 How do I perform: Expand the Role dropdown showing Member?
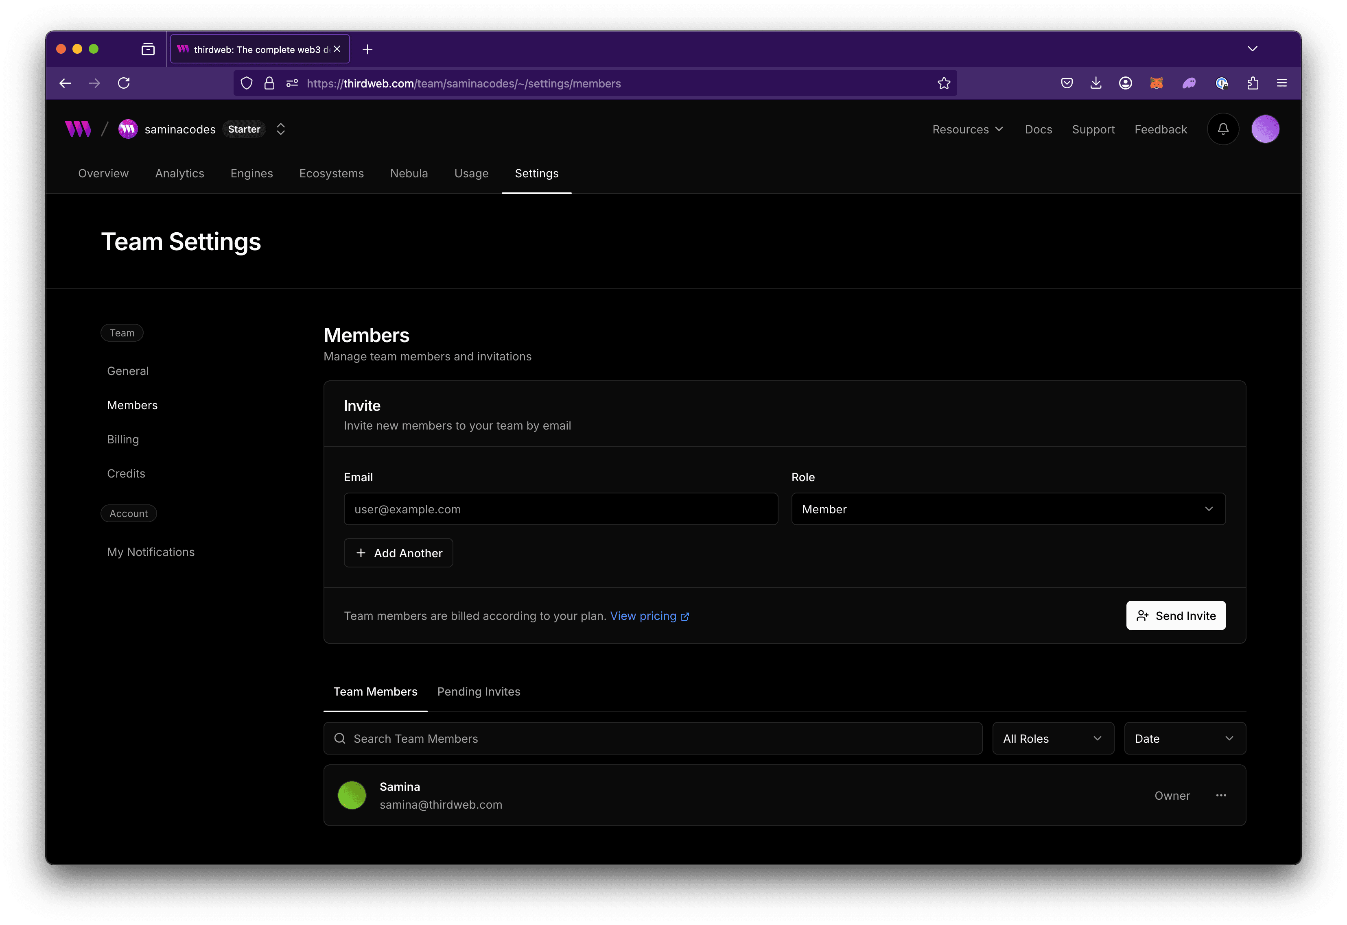1008,509
